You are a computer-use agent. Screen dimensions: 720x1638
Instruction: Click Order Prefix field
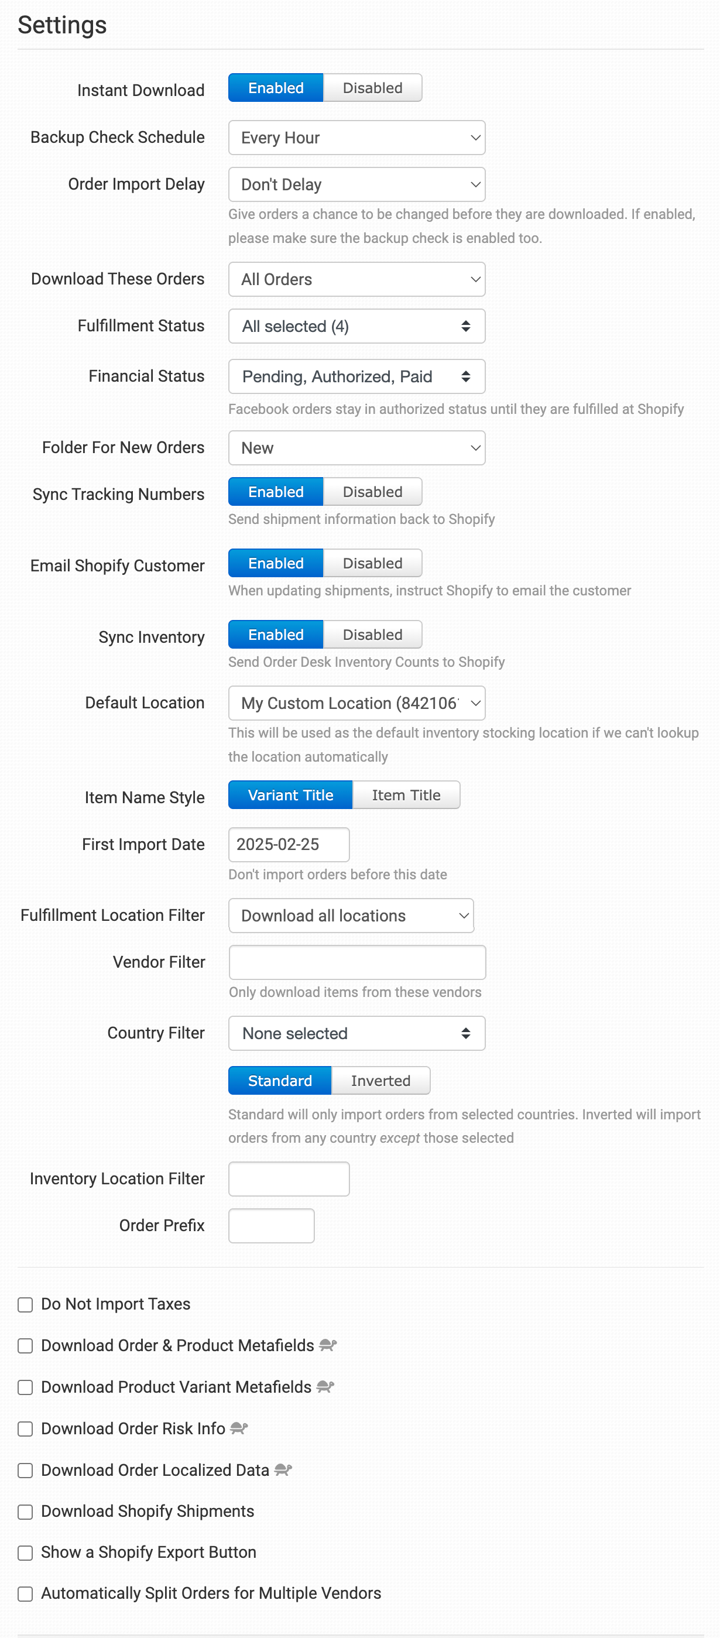pos(271,1225)
